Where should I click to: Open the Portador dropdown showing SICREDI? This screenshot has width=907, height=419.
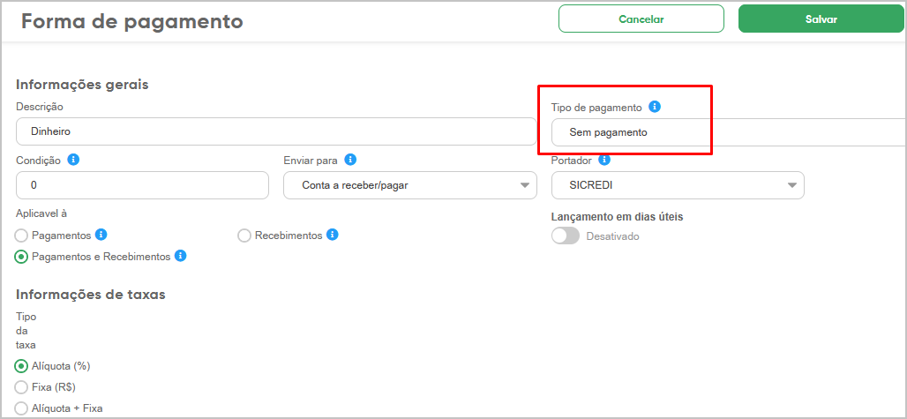pos(678,185)
